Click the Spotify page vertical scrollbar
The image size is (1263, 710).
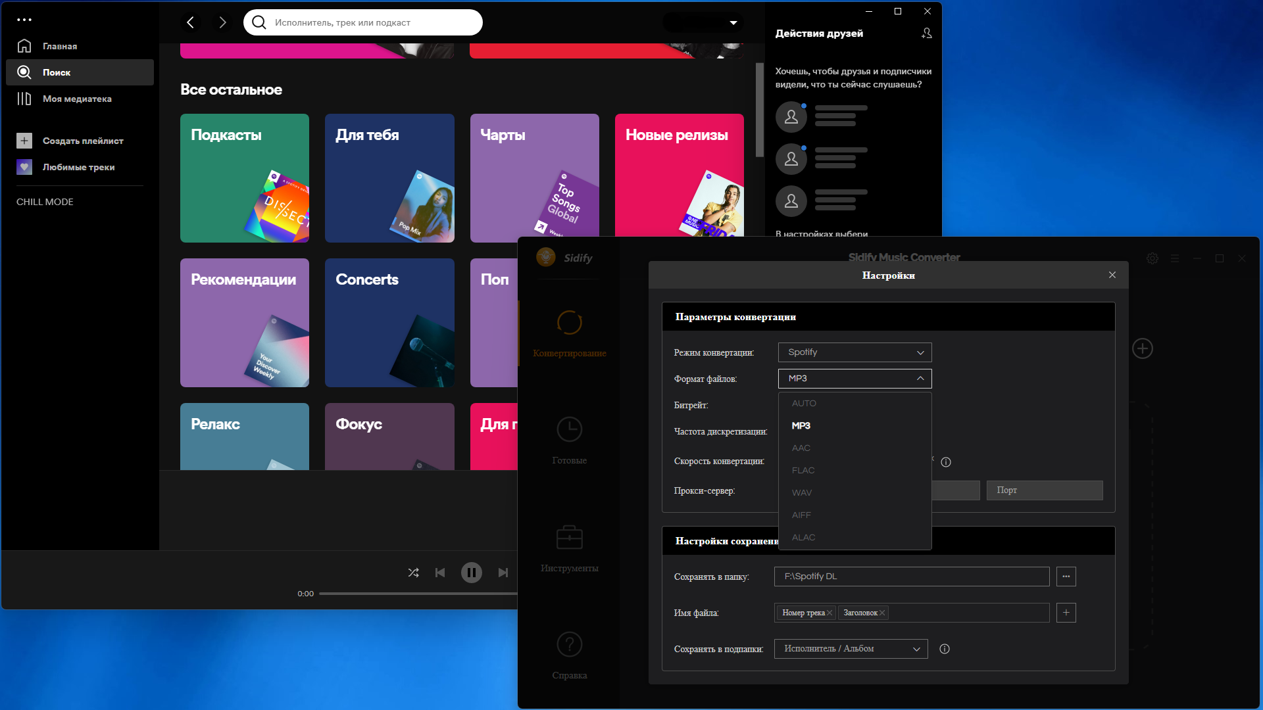[x=760, y=110]
